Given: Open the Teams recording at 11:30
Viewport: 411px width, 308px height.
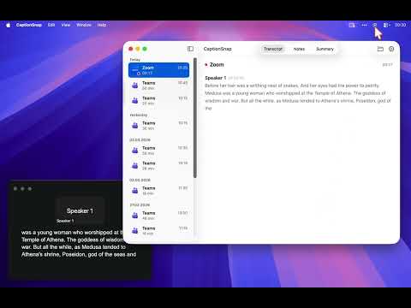Looking at the screenshot, I should click(158, 191).
